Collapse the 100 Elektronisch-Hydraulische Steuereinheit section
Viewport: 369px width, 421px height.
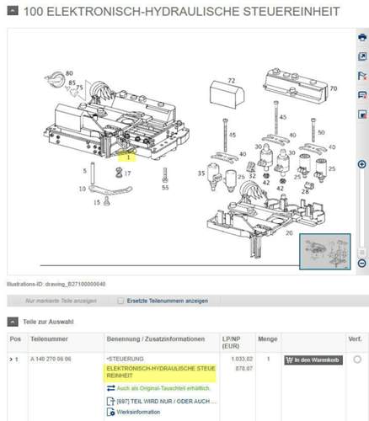point(13,11)
